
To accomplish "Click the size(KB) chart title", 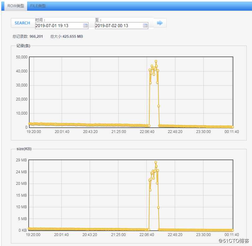I will [24, 149].
